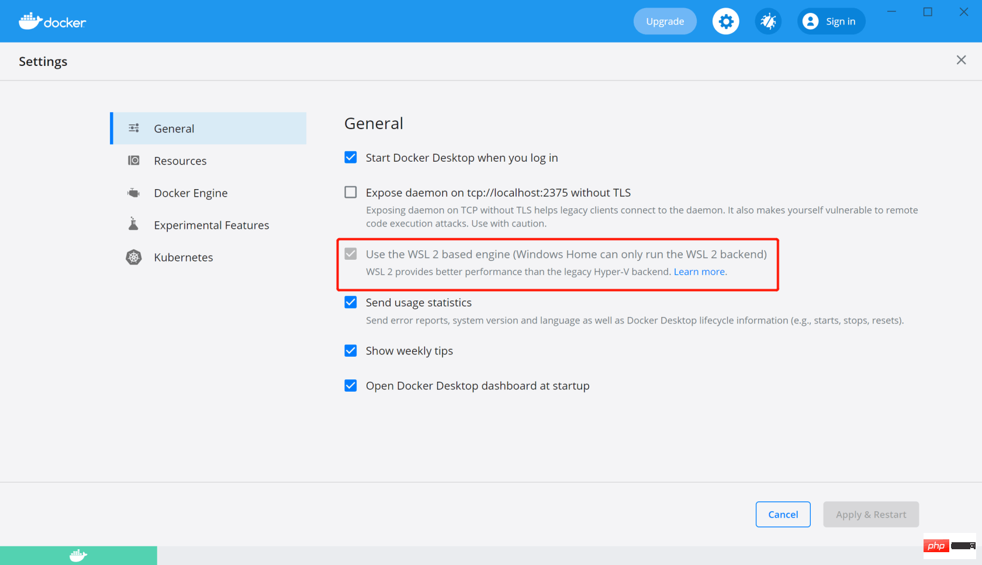This screenshot has height=565, width=982.
Task: Click the Upgrade button
Action: (x=665, y=22)
